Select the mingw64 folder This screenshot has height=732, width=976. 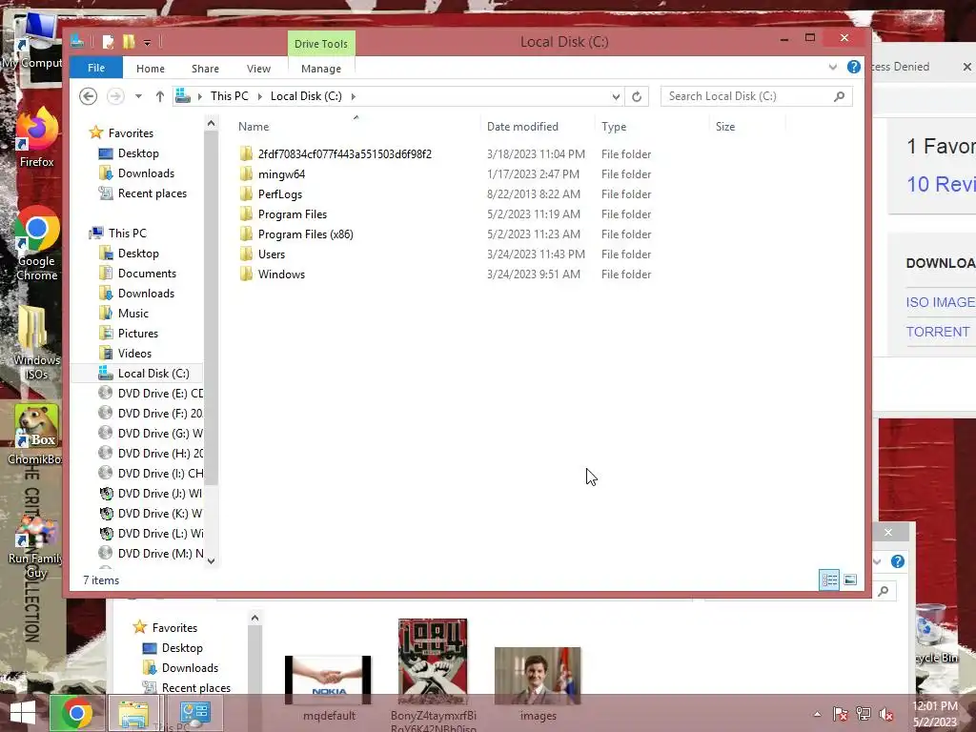pos(281,174)
